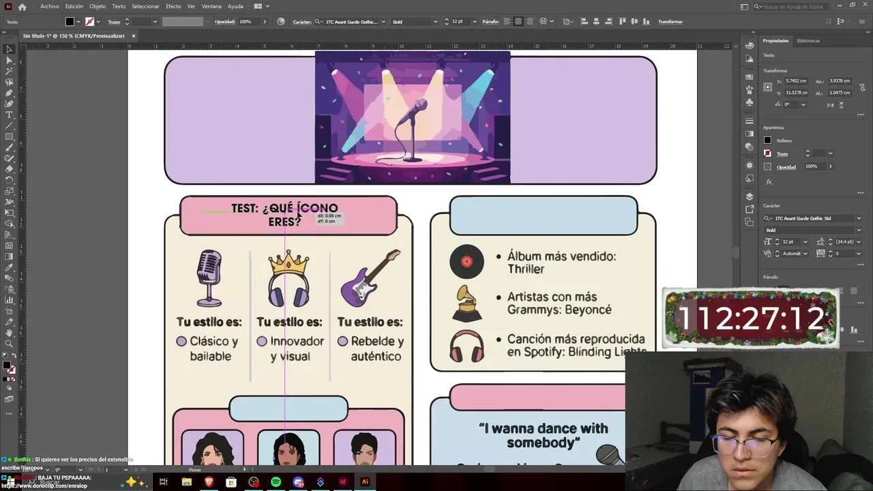Open the Asset Export panel icon

click(750, 209)
